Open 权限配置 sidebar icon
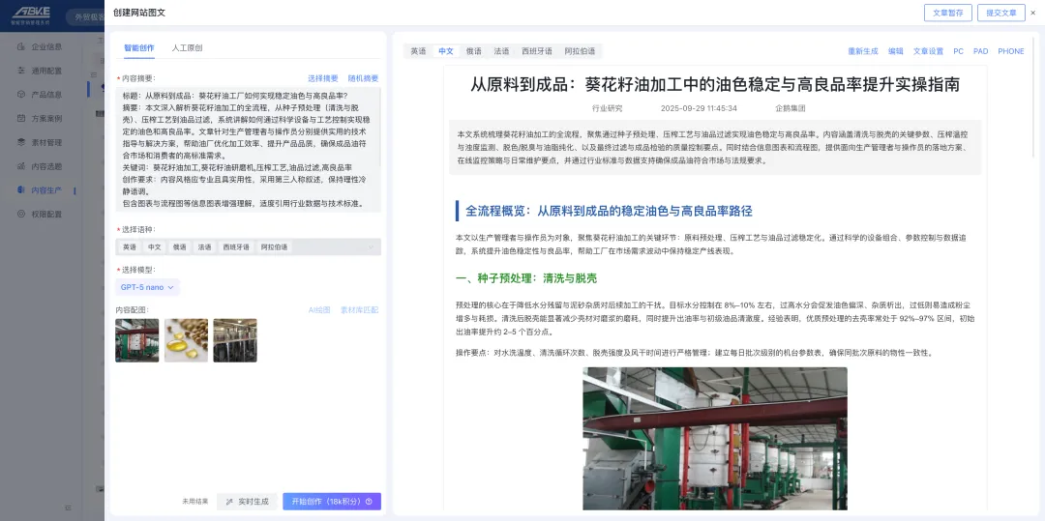 click(21, 215)
